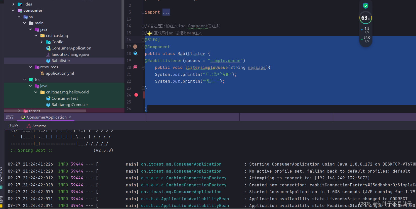Screen dimensions: 416x209
Task: Collapse the main folder
Action: point(25,23)
